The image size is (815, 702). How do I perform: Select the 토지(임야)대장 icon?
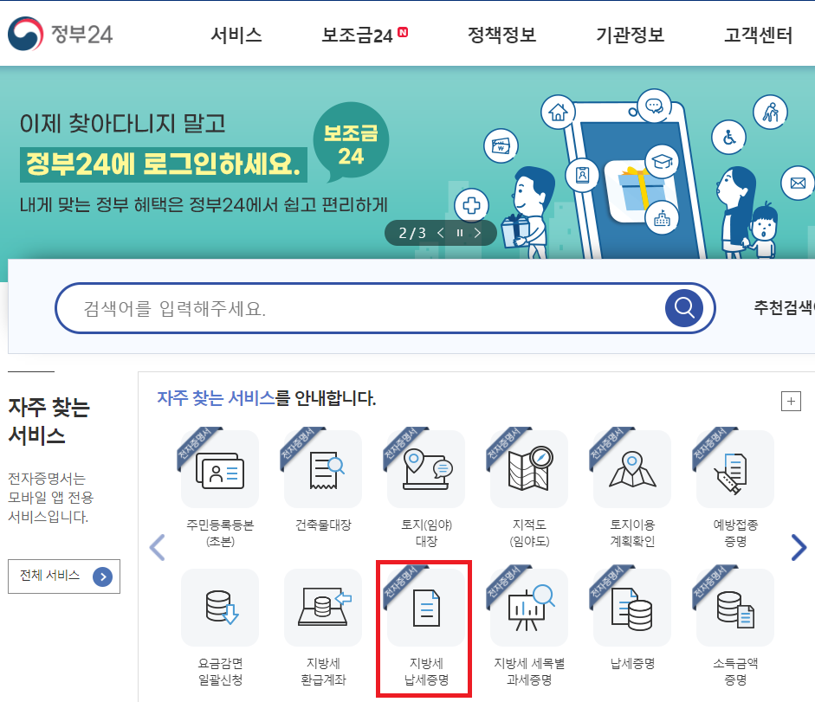426,468
